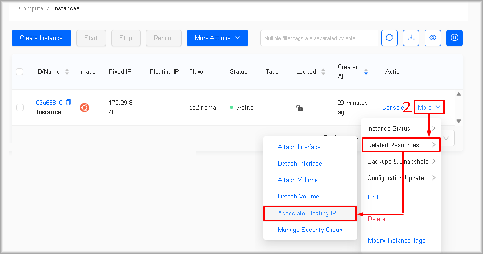Image resolution: width=483 pixels, height=254 pixels.
Task: Open the More Actions dropdown
Action: pyautogui.click(x=217, y=38)
